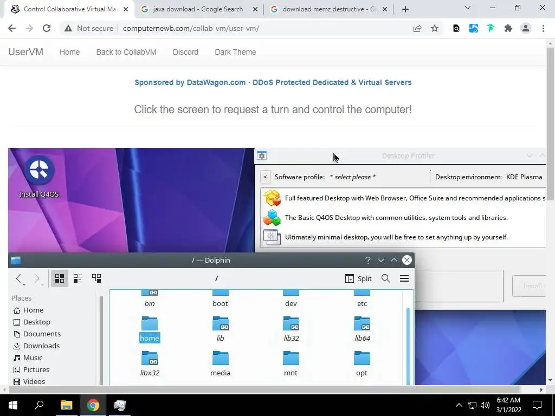The image size is (555, 416).
Task: Open the Install Q4OS desktop icon
Action: coord(39,177)
